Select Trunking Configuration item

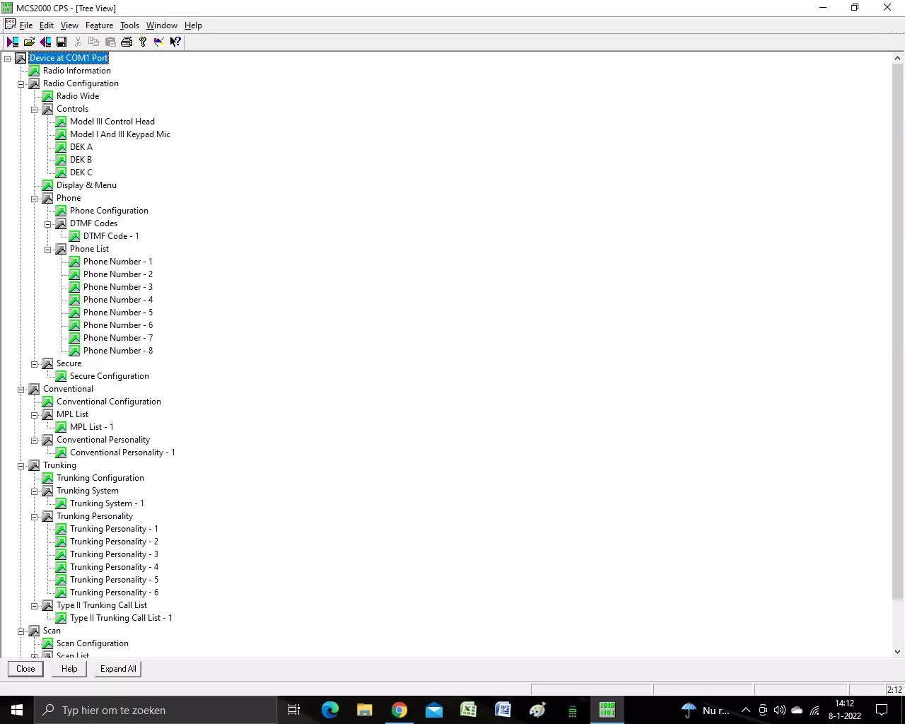click(x=100, y=478)
